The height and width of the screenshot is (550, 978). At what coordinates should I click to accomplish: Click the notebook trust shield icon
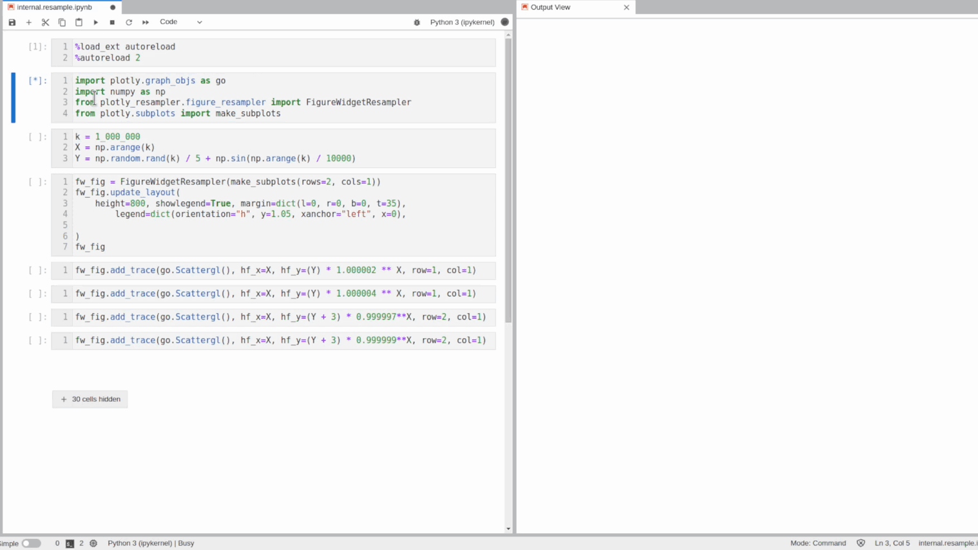click(x=861, y=543)
